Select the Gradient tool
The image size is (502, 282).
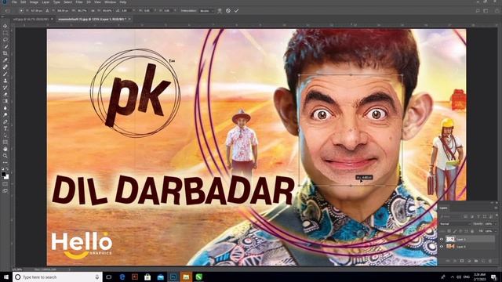pyautogui.click(x=5, y=101)
